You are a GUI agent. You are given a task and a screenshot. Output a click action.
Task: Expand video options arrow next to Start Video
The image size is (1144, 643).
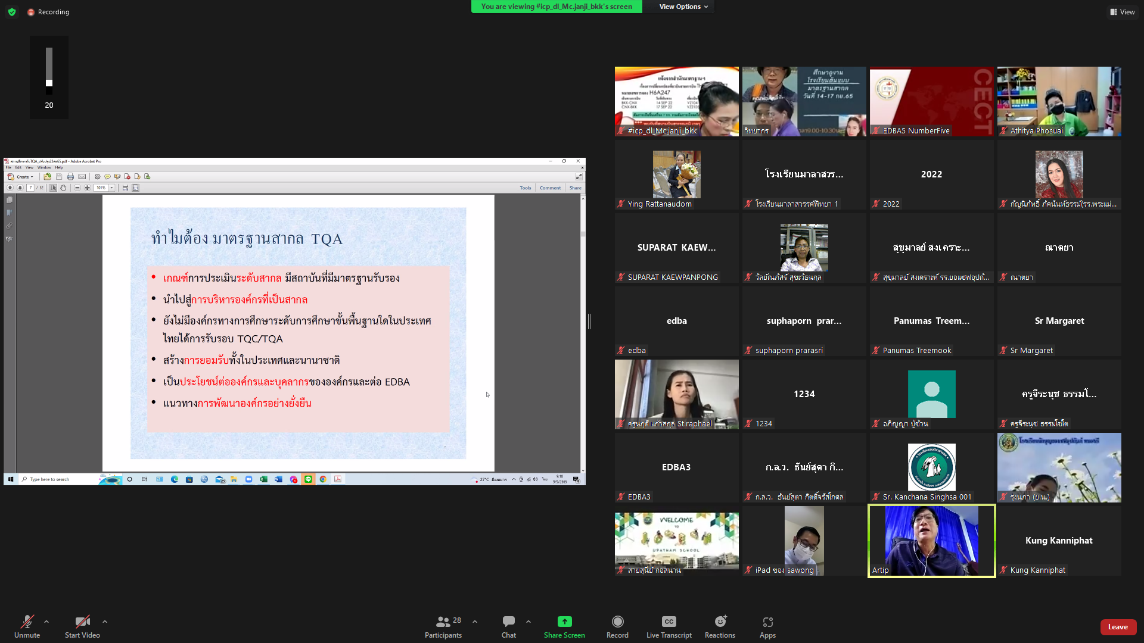click(x=105, y=622)
